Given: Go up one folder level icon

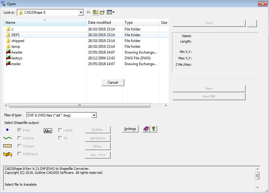Looking at the screenshot, I should tap(95, 12).
